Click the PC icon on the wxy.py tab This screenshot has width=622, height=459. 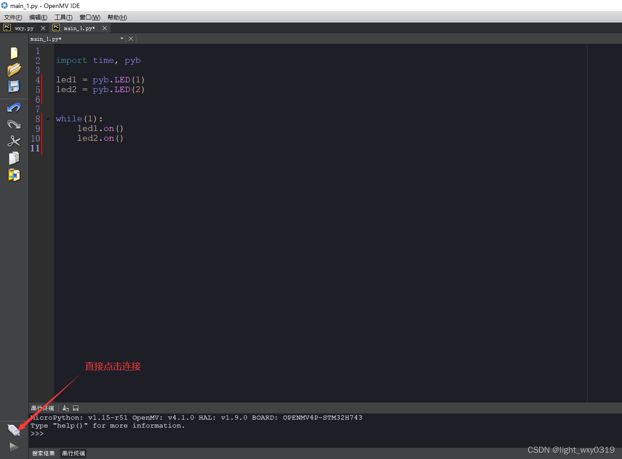[x=7, y=27]
